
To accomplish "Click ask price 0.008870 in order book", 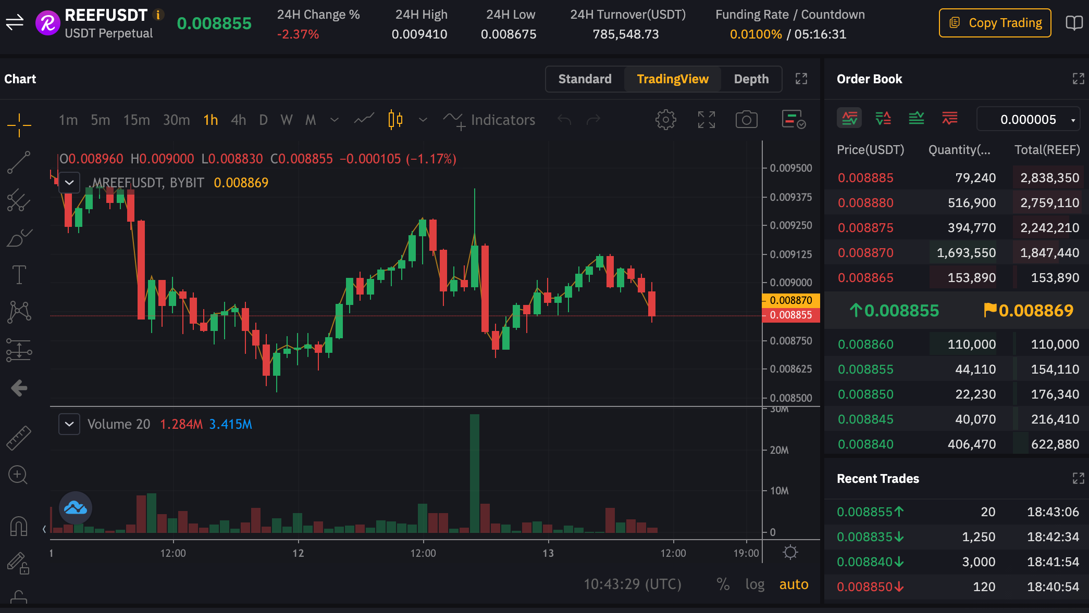I will point(865,253).
